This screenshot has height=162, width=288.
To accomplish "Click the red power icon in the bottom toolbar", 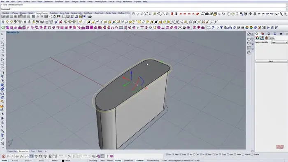I will click(x=3, y=156).
